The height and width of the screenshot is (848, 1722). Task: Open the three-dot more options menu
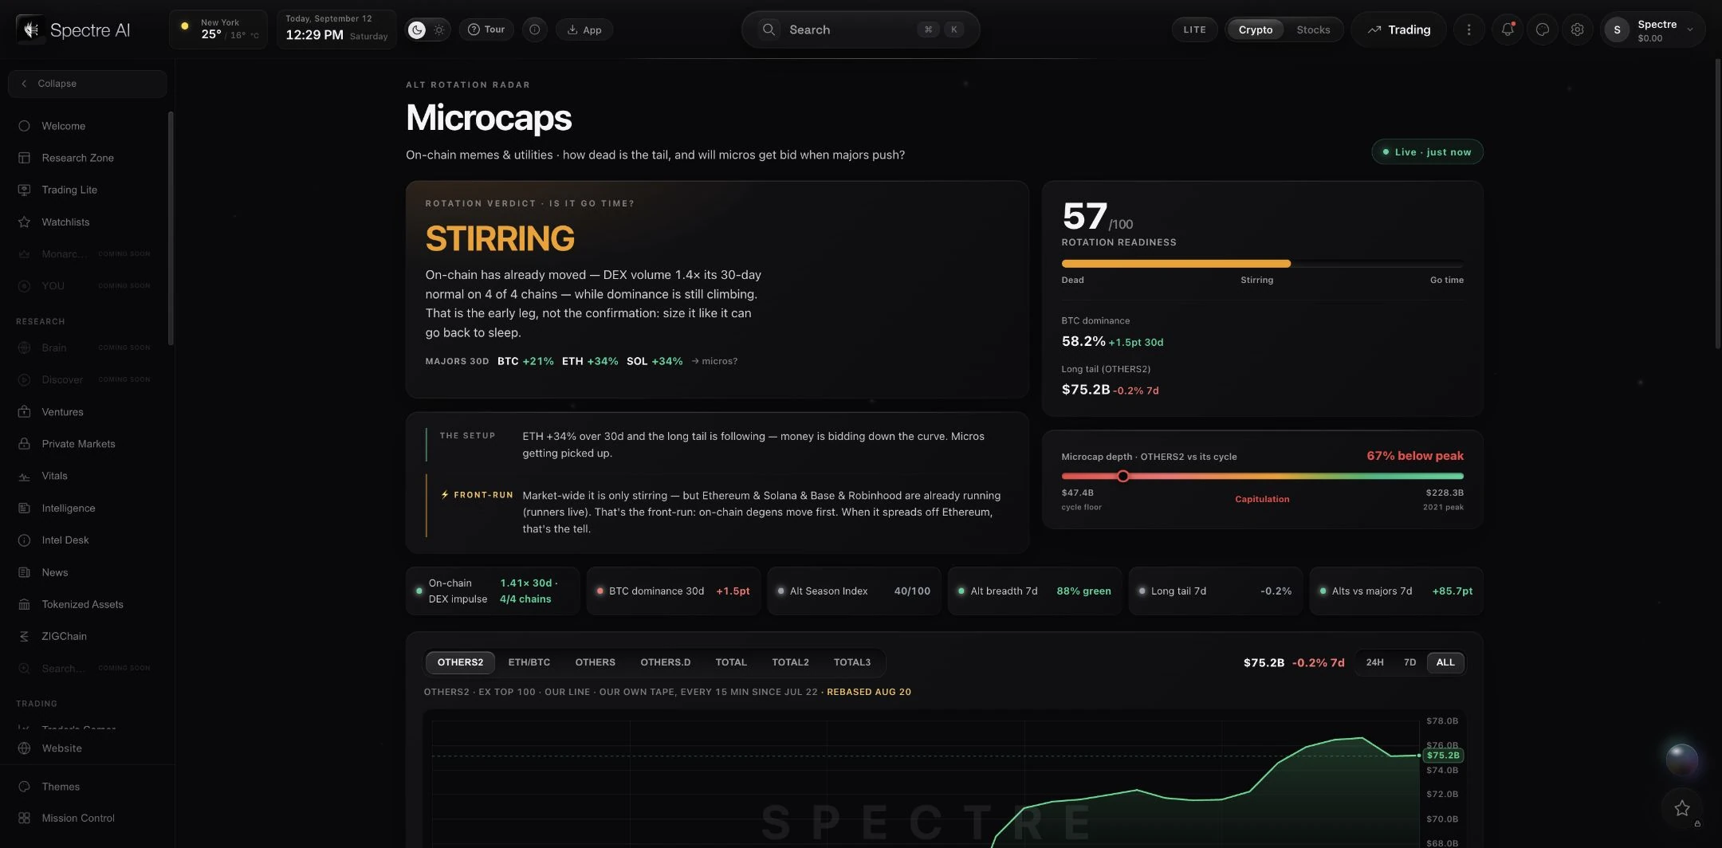(1468, 29)
